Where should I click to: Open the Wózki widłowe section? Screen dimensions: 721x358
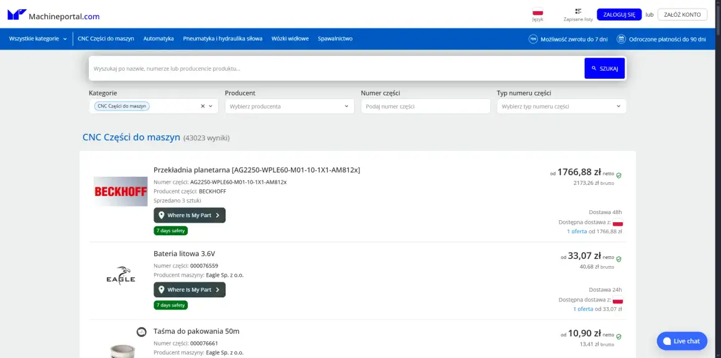pos(290,38)
